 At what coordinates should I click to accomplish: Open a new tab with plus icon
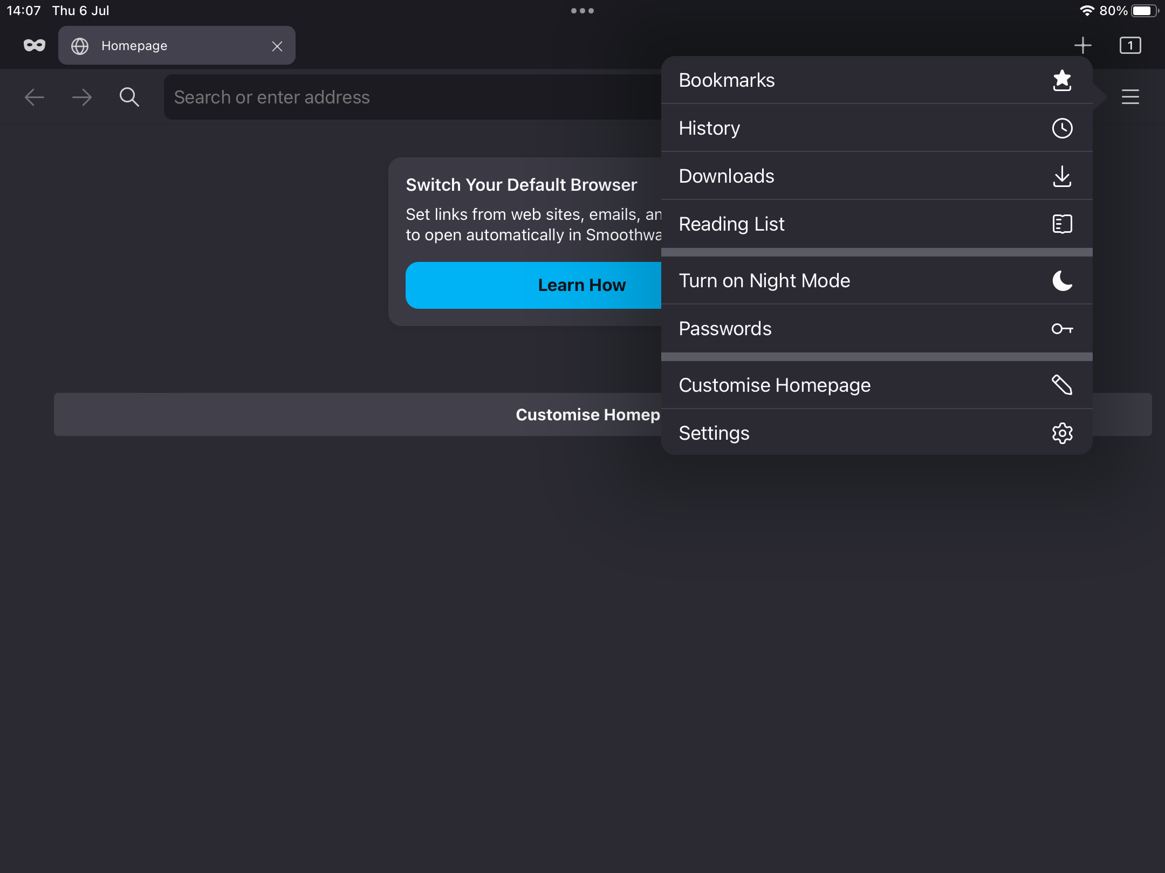click(1082, 45)
